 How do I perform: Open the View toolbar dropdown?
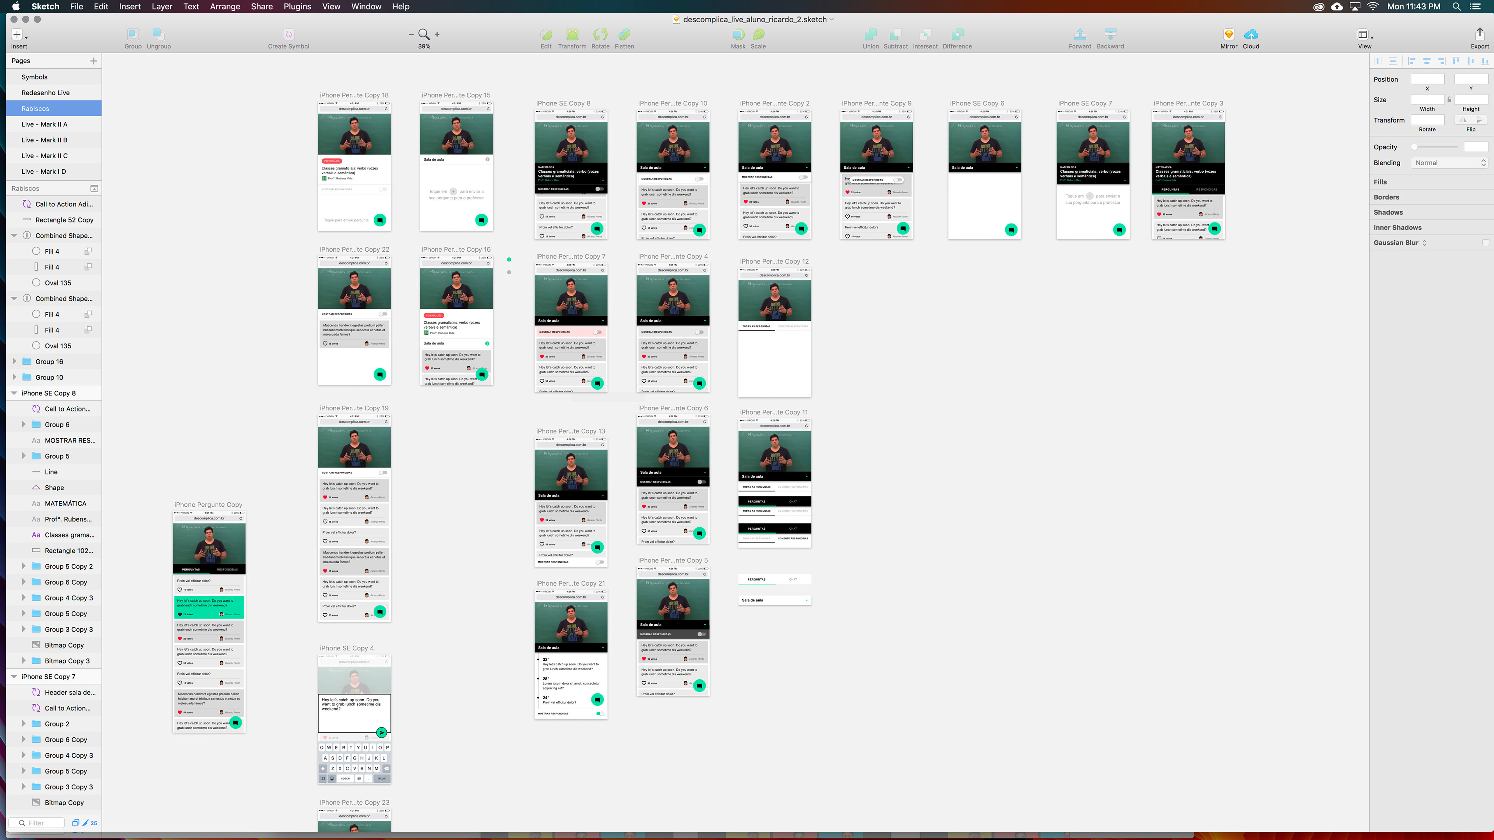[1365, 35]
